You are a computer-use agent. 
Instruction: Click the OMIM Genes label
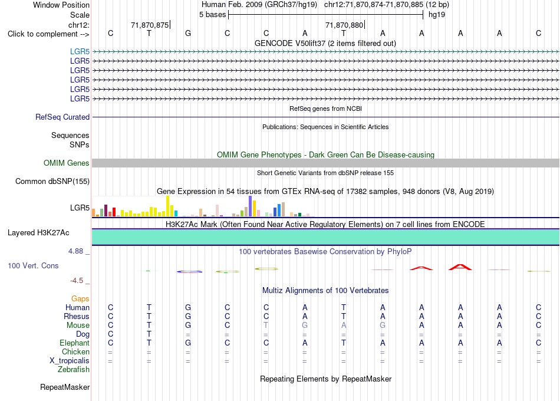click(66, 163)
